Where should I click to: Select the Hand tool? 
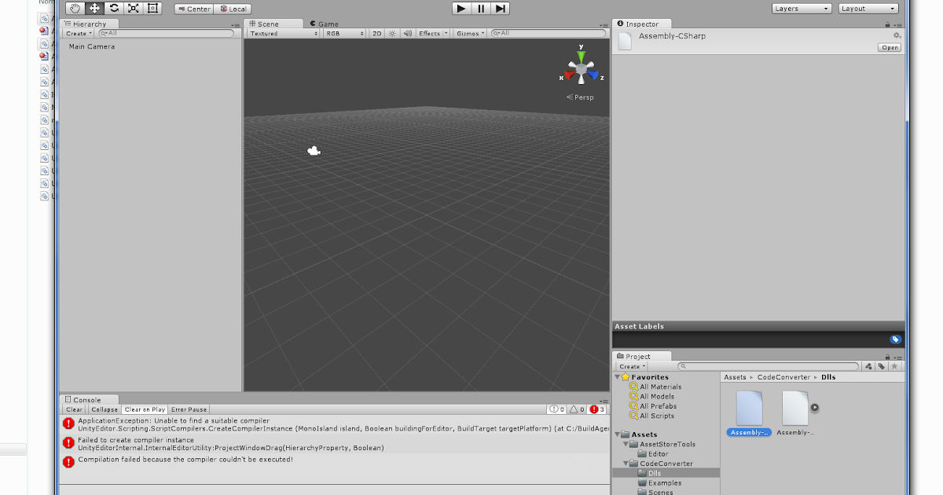(x=75, y=8)
